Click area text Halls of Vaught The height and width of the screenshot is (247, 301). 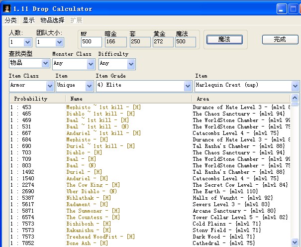click(x=215, y=198)
